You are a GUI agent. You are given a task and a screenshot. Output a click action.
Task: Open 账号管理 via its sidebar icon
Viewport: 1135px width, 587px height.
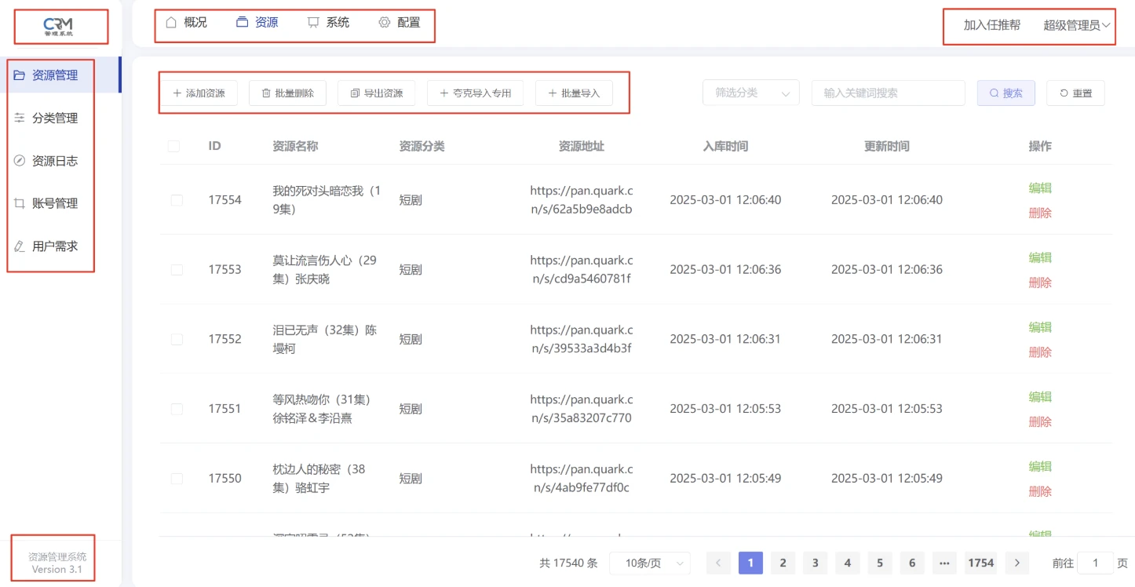18,202
